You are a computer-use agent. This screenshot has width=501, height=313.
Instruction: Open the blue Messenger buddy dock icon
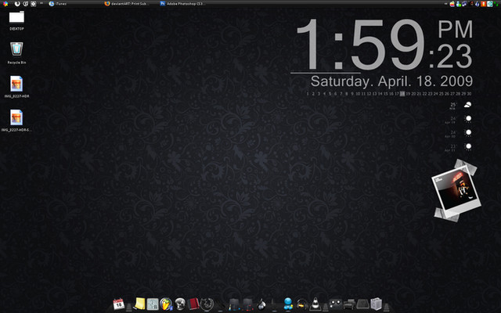[287, 303]
